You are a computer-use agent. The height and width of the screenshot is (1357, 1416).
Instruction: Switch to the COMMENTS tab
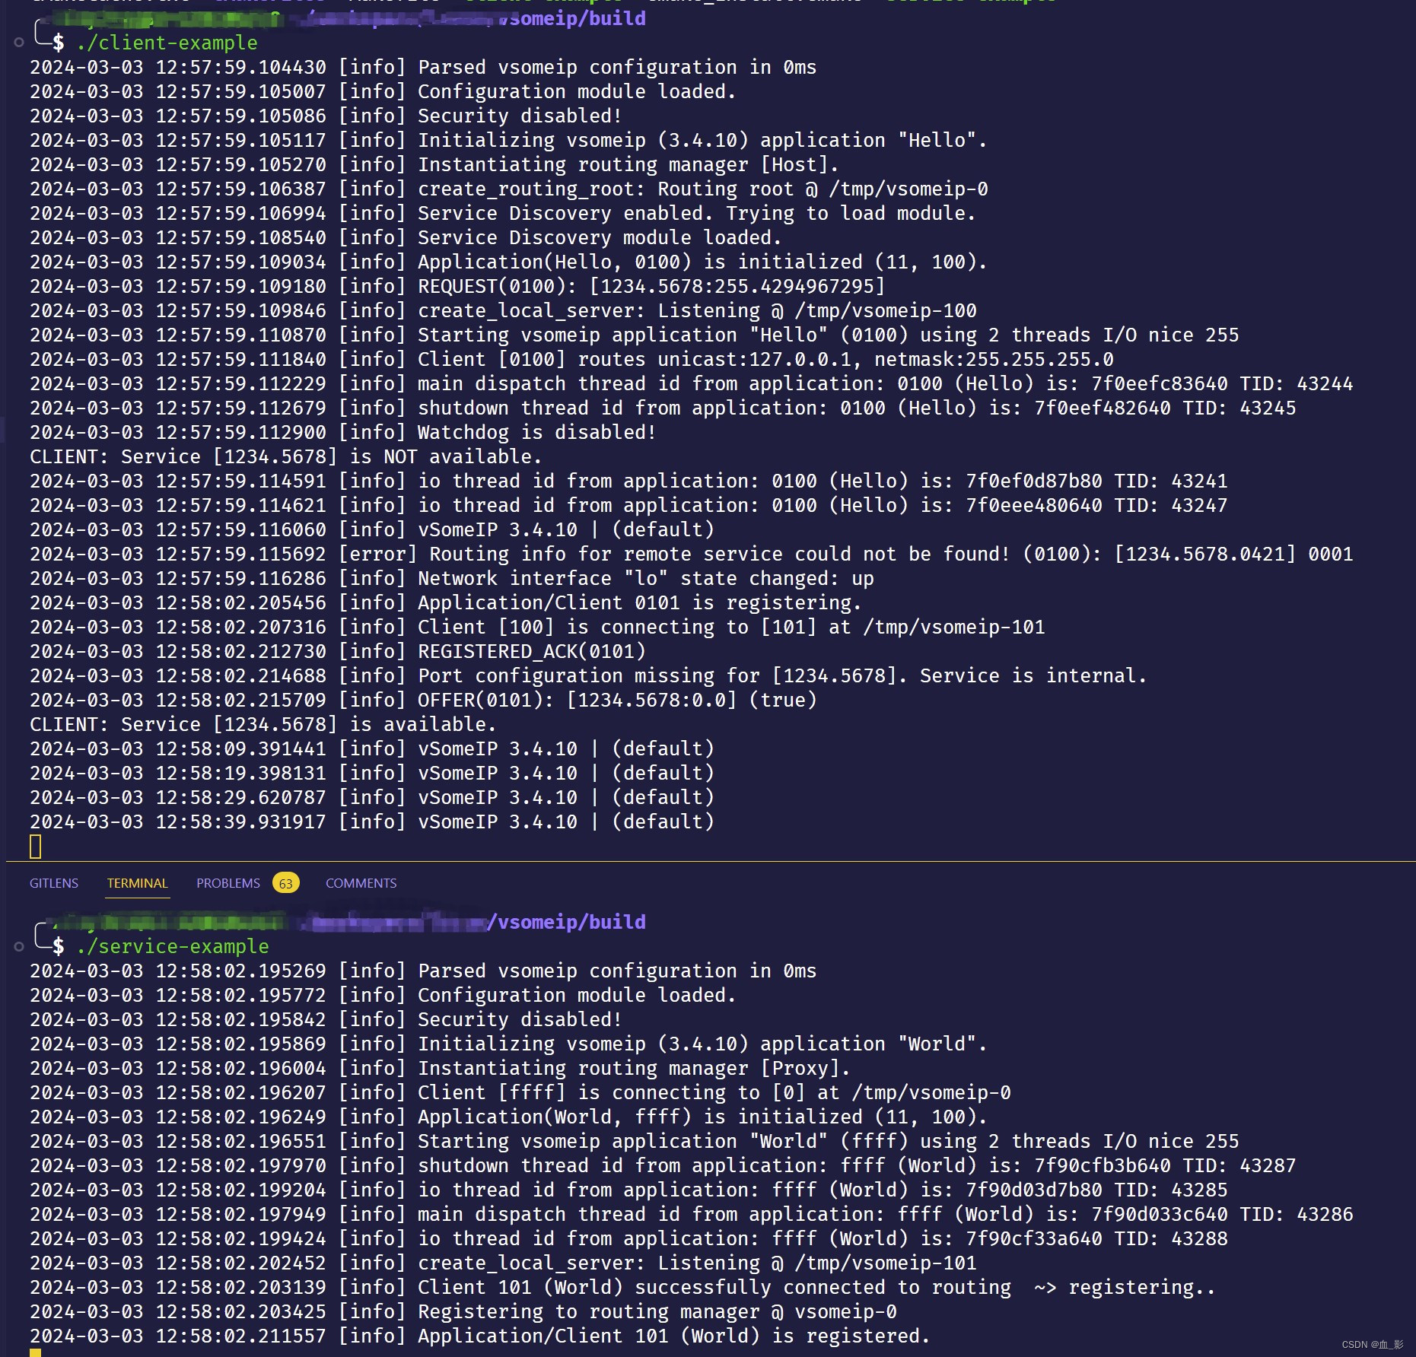[361, 883]
